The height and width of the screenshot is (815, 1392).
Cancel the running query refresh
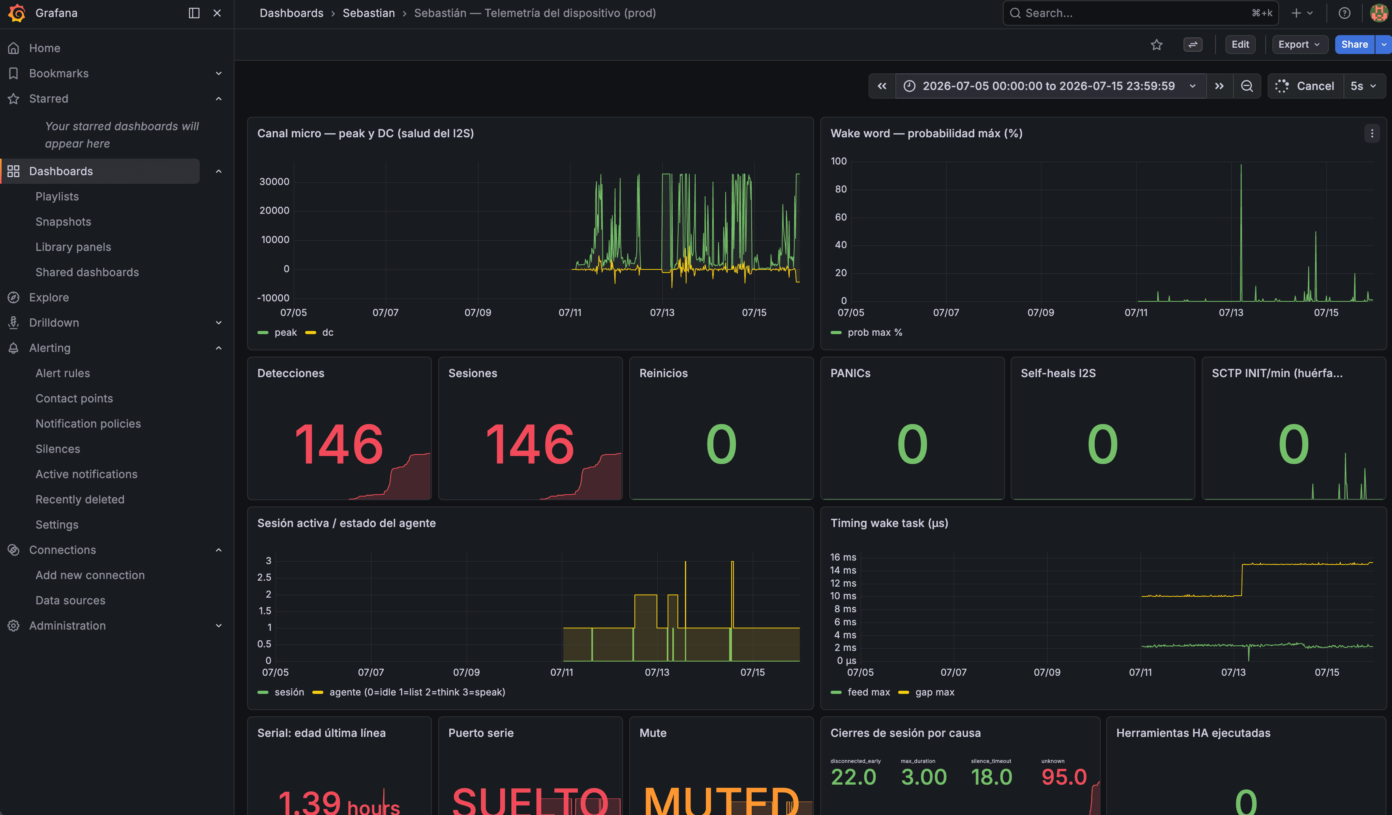pyautogui.click(x=1305, y=86)
